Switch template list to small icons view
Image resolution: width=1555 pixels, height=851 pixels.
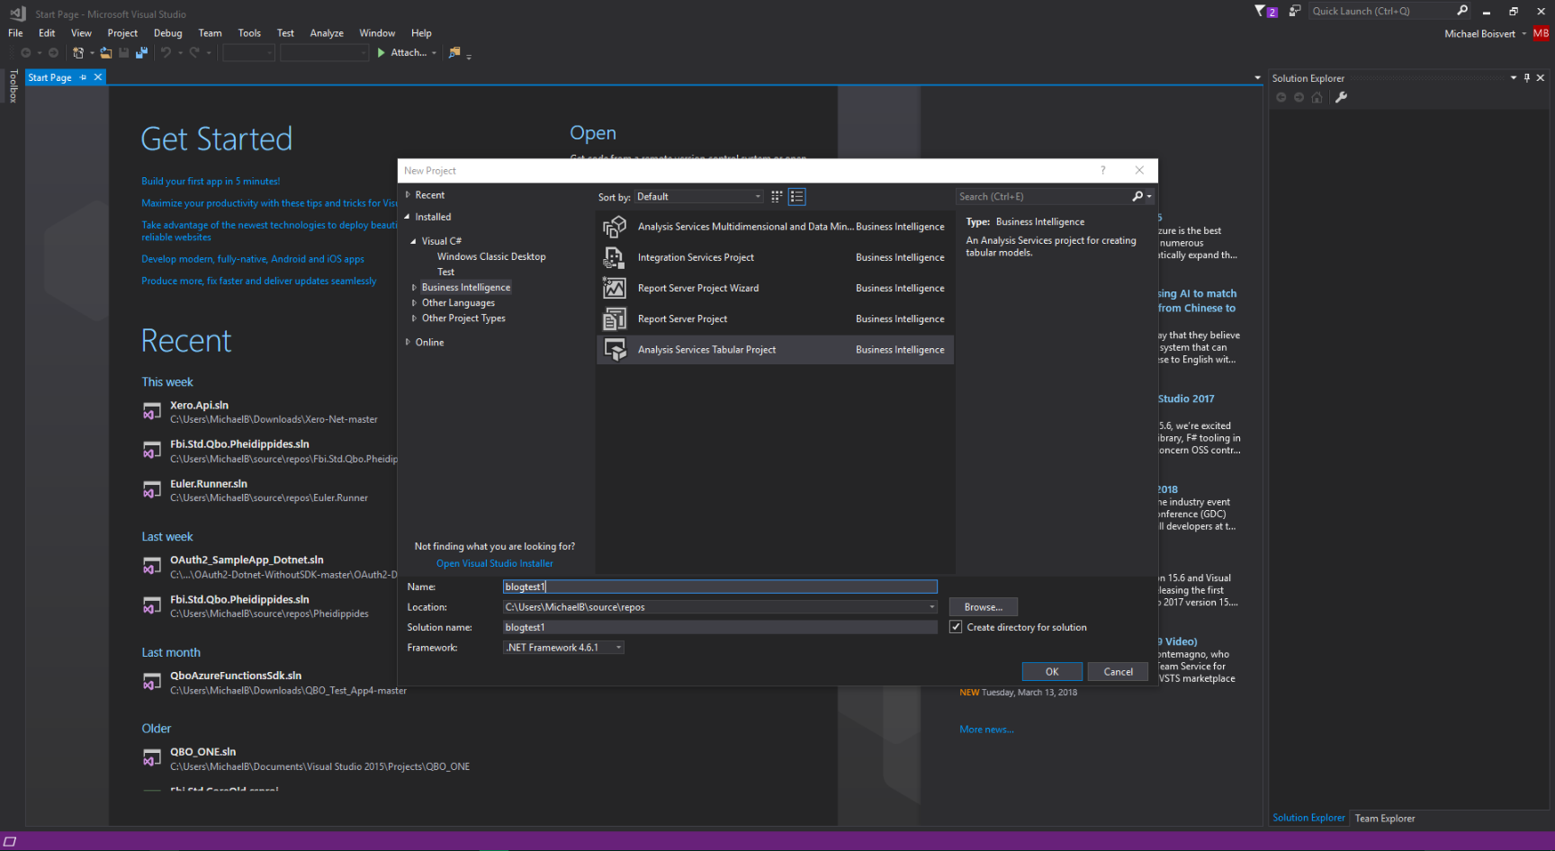pos(777,196)
